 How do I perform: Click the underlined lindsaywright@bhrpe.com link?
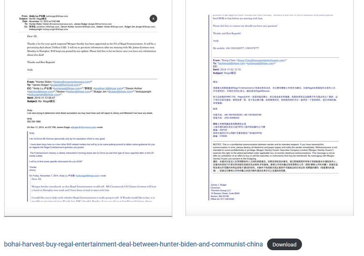(44, 95)
